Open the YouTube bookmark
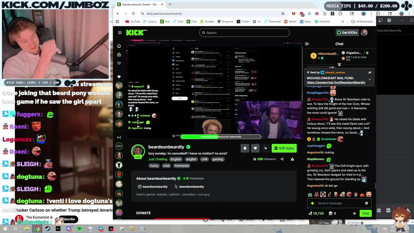This screenshot has width=414, height=233. point(133,22)
